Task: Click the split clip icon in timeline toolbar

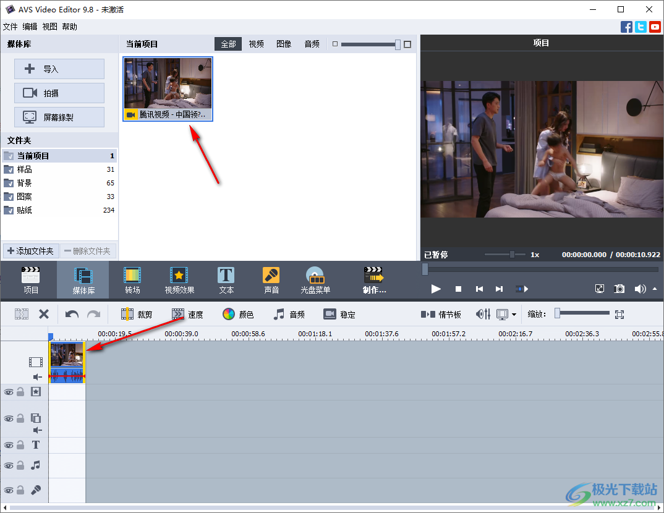Action: tap(22, 314)
